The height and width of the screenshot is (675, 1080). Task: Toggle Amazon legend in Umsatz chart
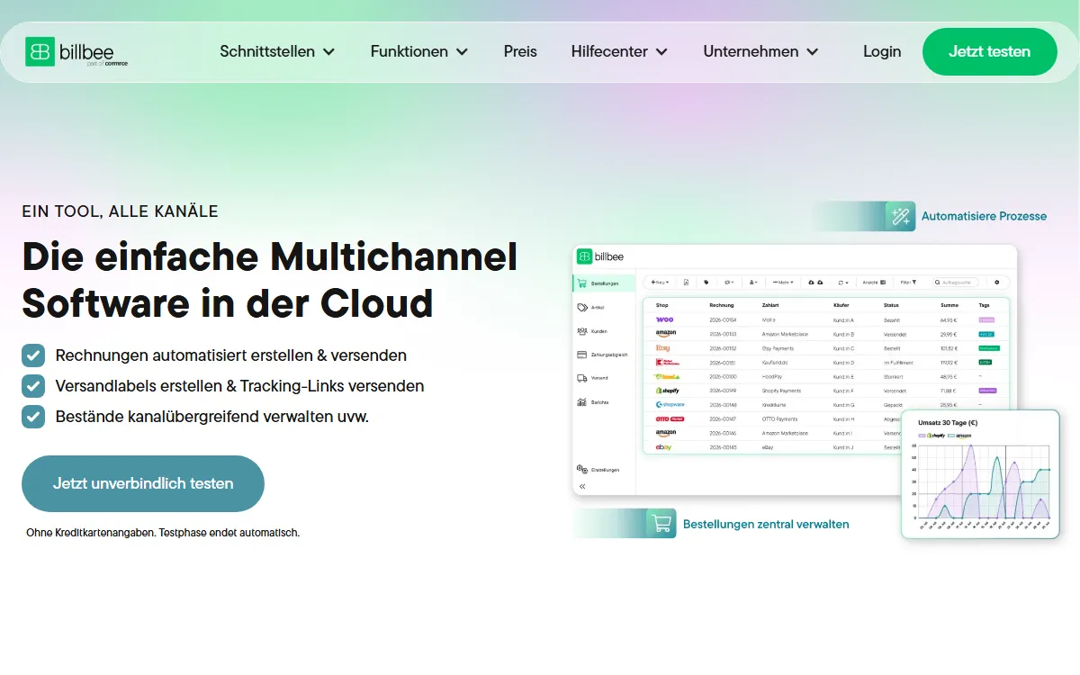pos(959,436)
